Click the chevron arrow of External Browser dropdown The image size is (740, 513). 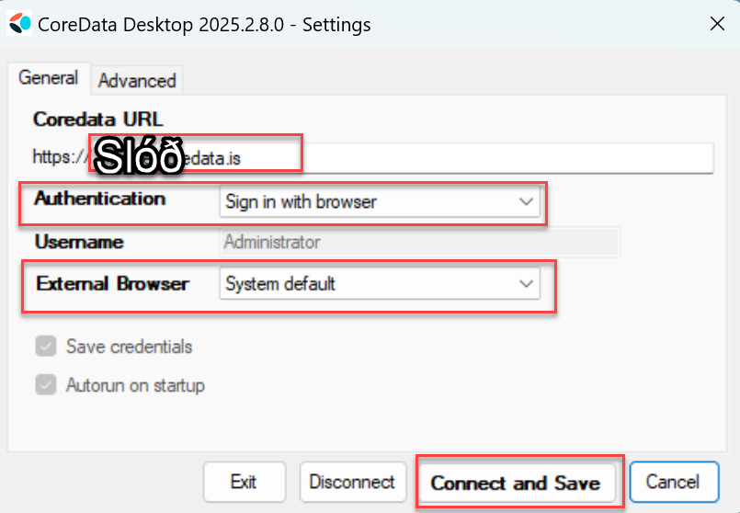pyautogui.click(x=526, y=284)
